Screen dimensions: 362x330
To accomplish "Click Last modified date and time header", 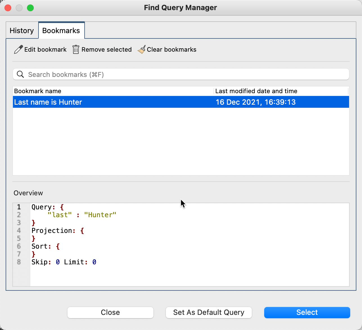I will (256, 91).
